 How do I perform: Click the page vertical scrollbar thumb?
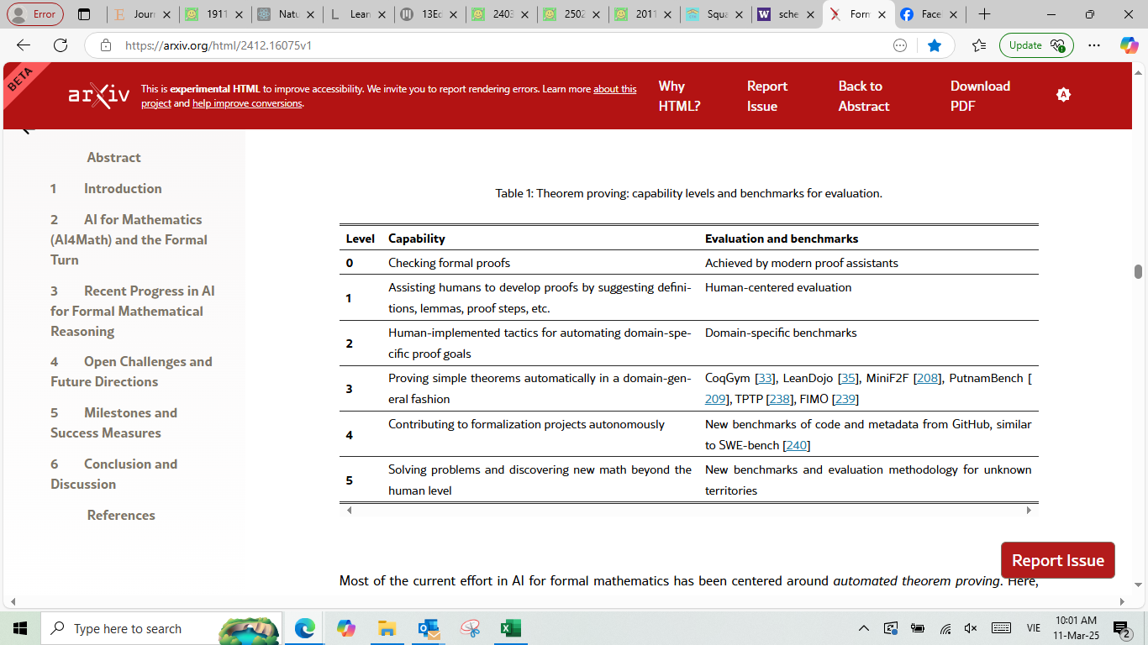(1138, 271)
